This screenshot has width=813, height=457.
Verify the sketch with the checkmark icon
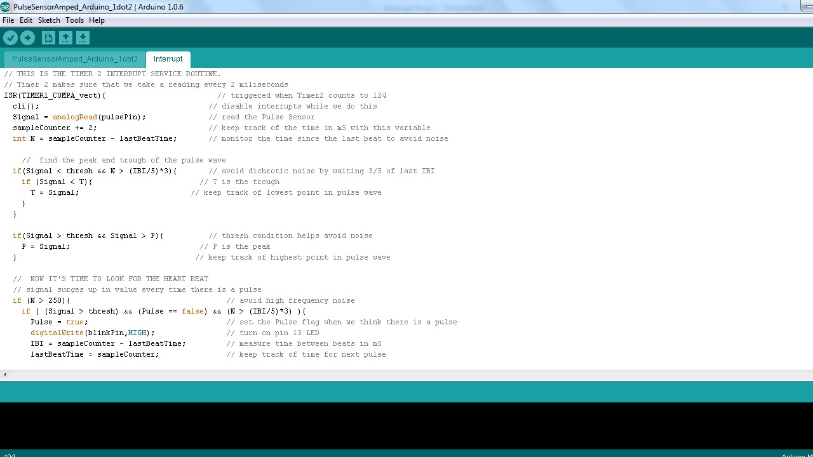11,37
